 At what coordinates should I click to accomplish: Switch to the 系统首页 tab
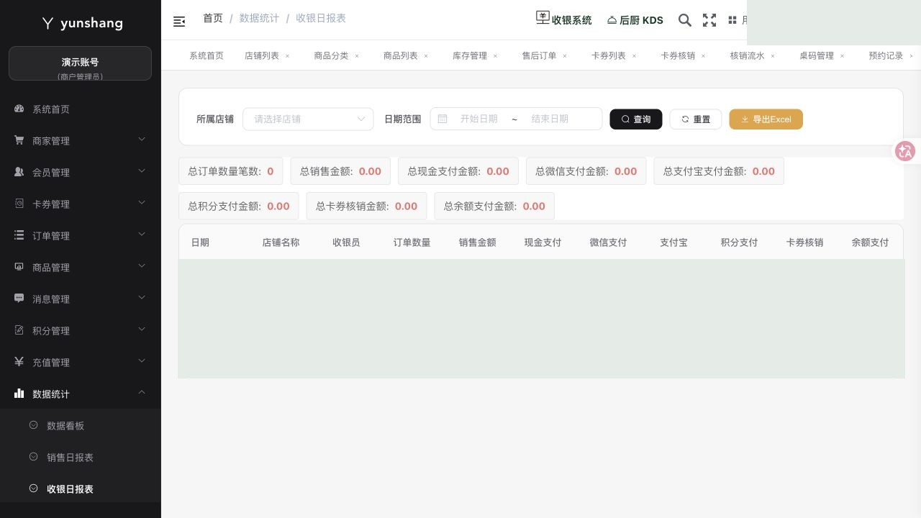[207, 55]
